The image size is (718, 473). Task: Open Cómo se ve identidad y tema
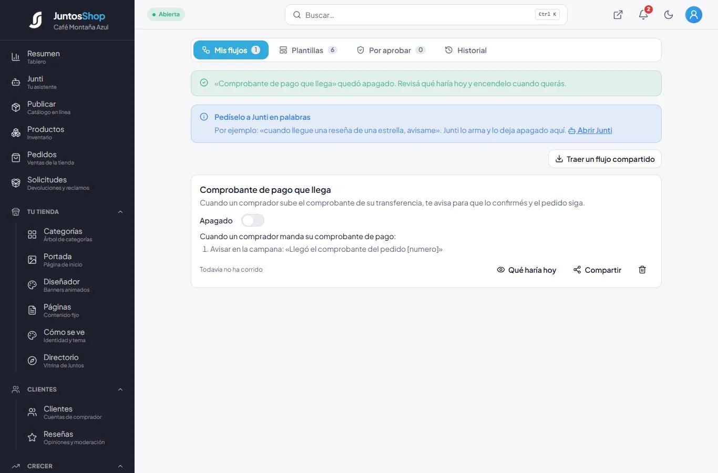[x=75, y=335]
